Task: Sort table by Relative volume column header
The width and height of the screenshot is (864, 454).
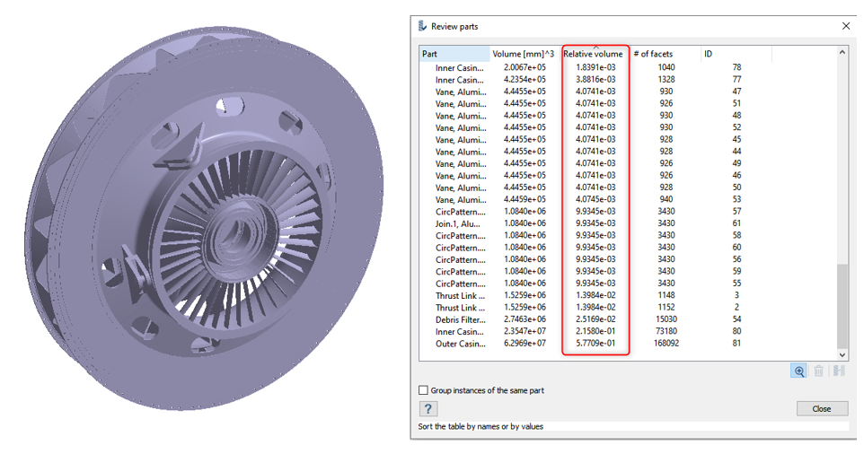Action: (594, 54)
